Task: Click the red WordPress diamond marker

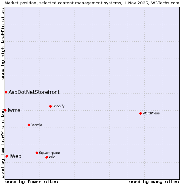Action: click(140, 113)
